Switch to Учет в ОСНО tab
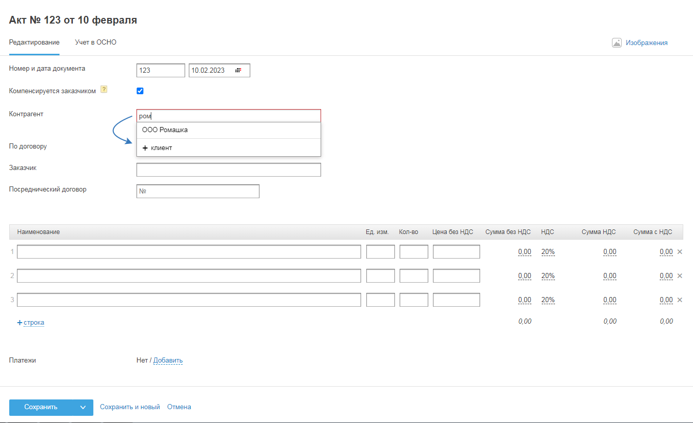Viewport: 693px width, 423px height. click(x=95, y=43)
